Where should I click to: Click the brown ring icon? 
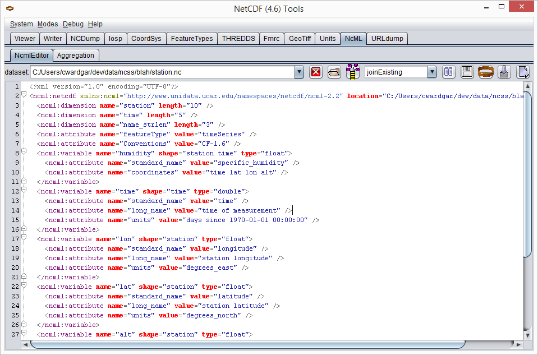point(485,72)
